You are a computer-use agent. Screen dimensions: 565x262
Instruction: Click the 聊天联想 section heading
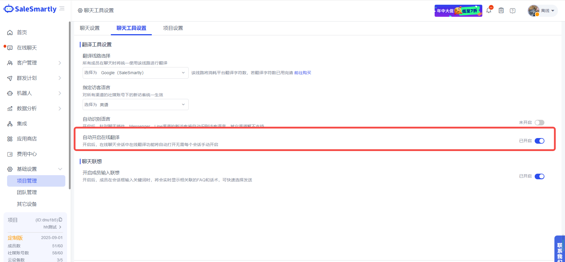(92, 161)
